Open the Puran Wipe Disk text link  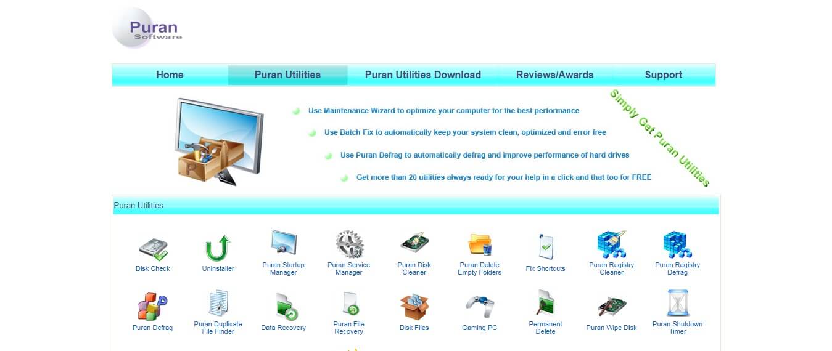coord(611,328)
